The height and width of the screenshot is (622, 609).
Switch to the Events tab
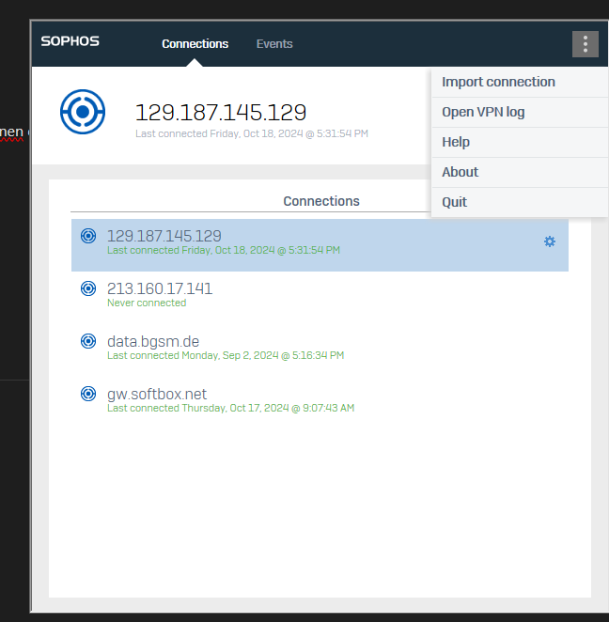(274, 44)
